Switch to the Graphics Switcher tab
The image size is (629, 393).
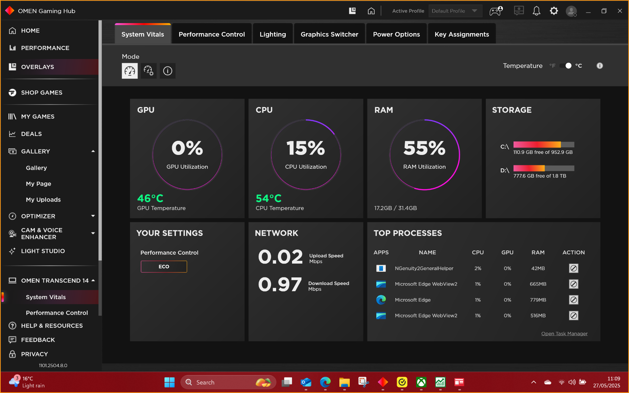tap(329, 34)
